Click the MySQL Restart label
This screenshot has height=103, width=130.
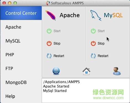(x=103, y=56)
